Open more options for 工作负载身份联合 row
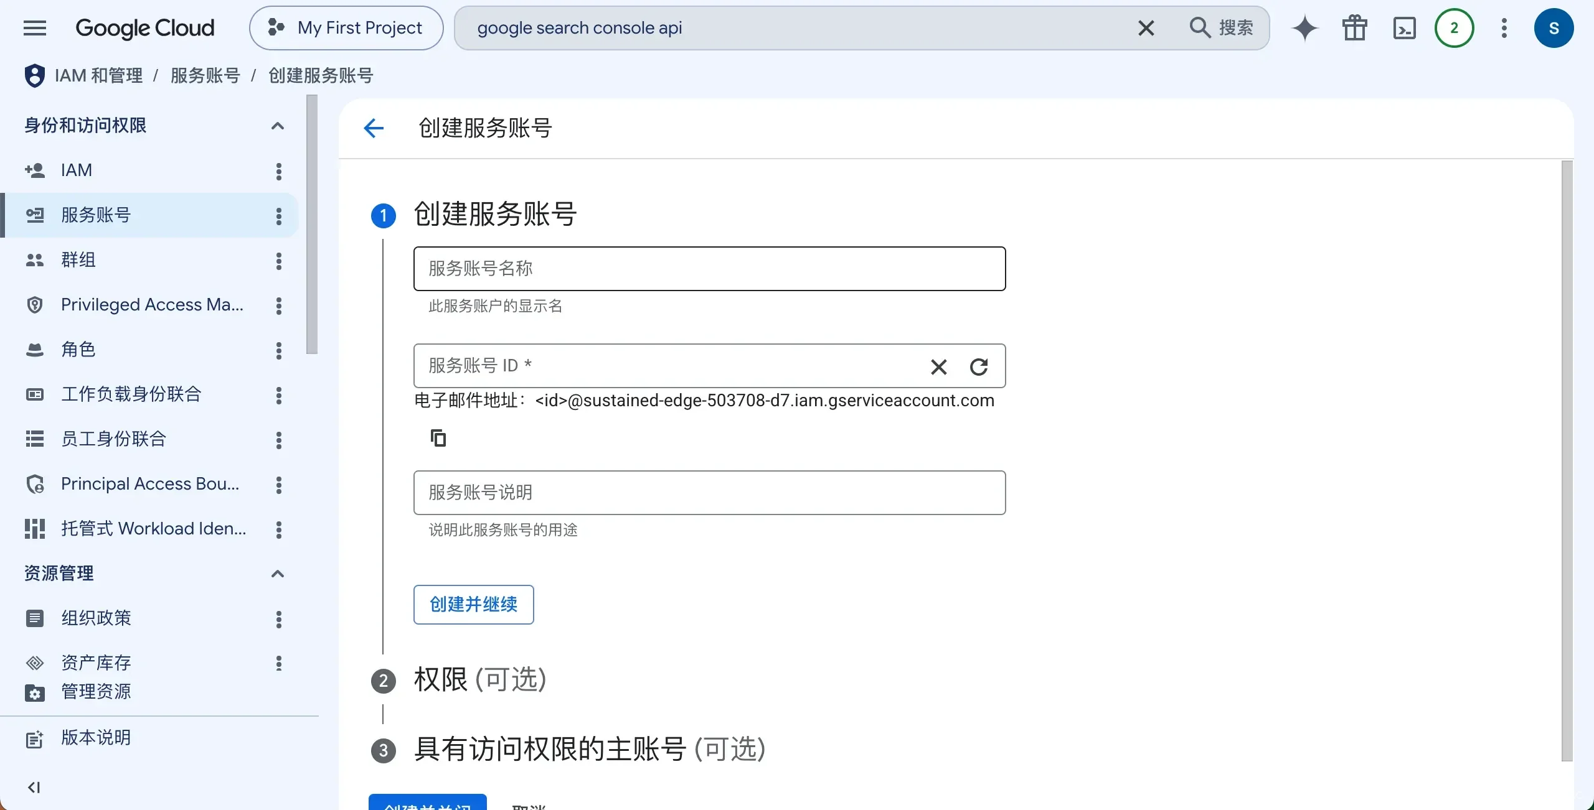1594x810 pixels. pyautogui.click(x=279, y=395)
